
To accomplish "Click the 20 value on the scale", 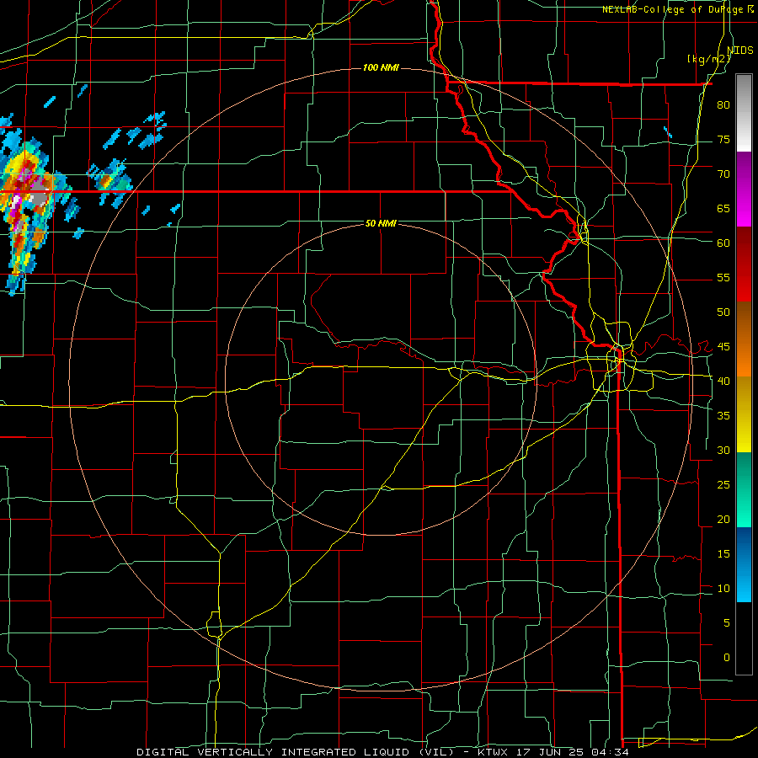I will [723, 519].
